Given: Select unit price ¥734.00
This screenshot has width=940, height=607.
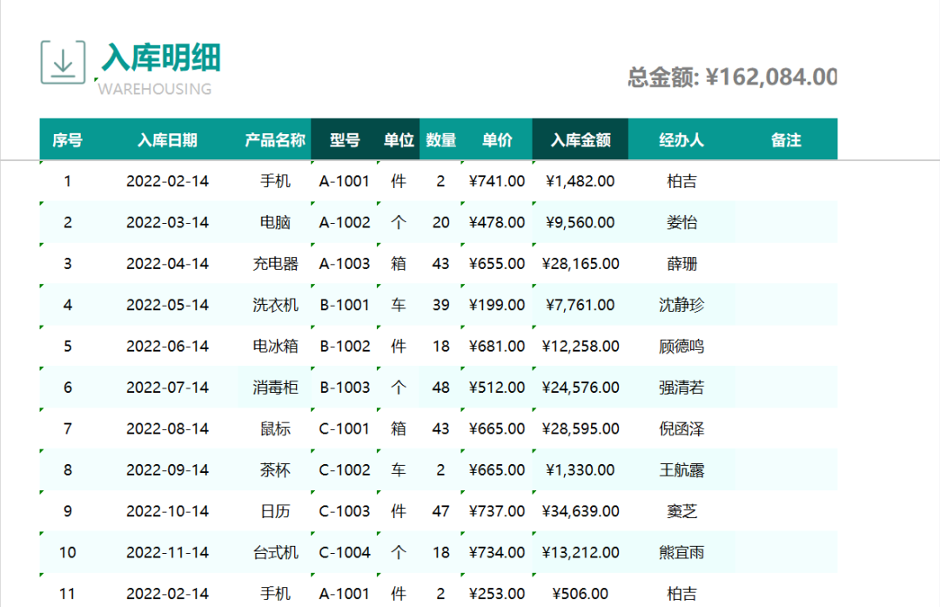Looking at the screenshot, I should point(497,552).
